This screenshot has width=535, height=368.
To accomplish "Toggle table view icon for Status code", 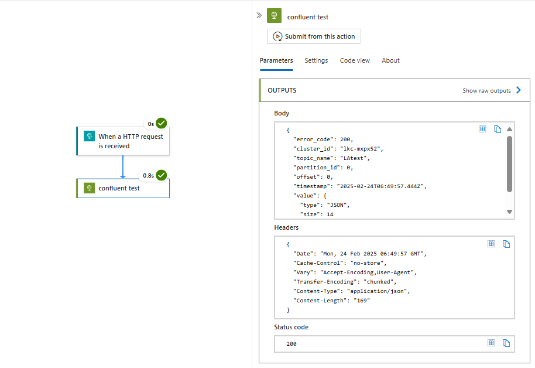I will (x=491, y=343).
